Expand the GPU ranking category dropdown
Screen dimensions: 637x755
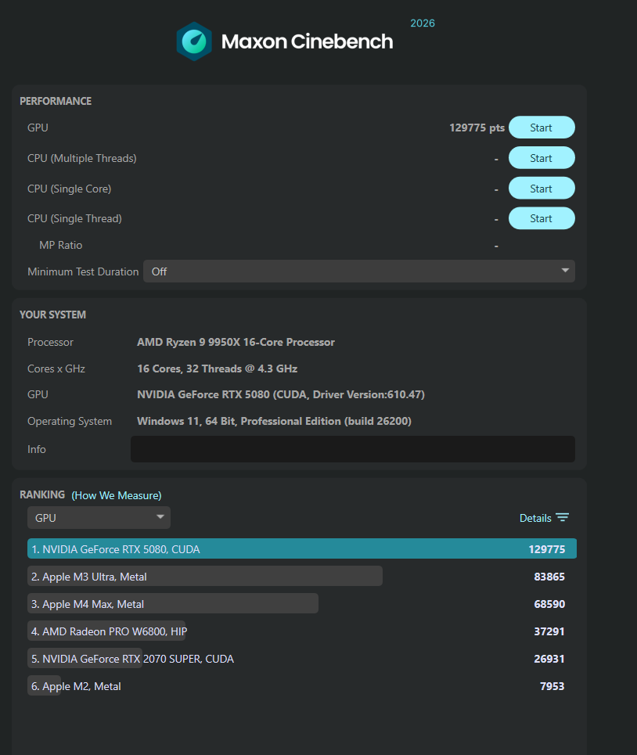[99, 518]
